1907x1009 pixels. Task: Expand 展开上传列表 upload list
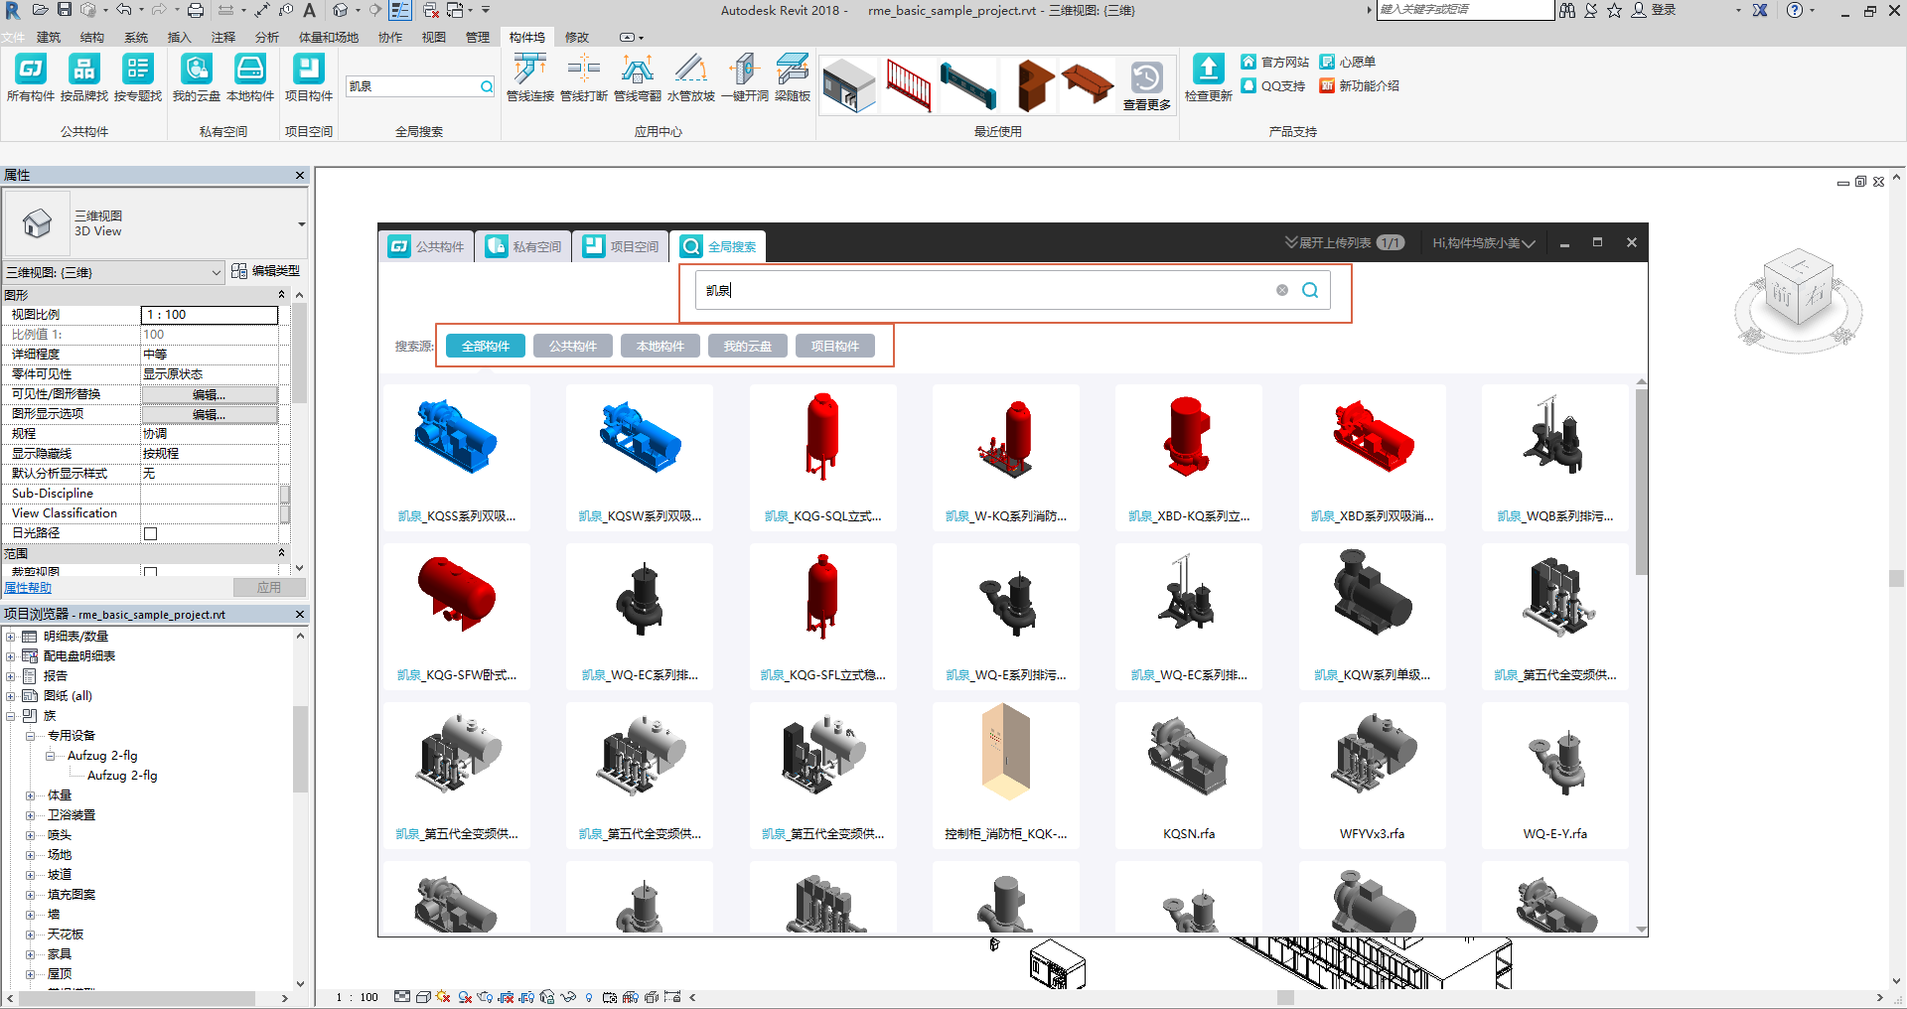tap(1345, 242)
